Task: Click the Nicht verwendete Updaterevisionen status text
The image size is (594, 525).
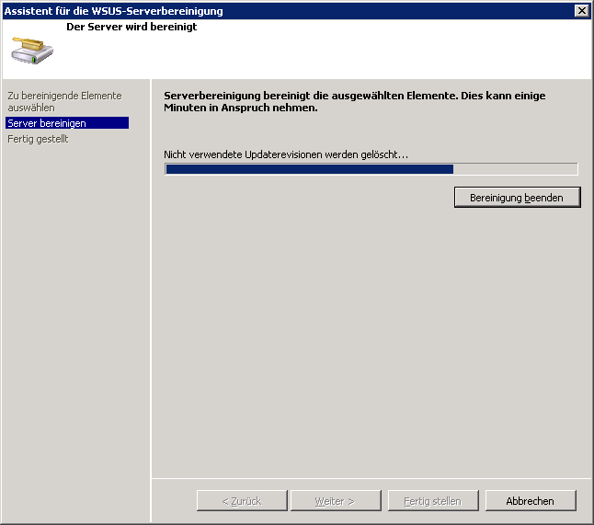Action: point(285,154)
